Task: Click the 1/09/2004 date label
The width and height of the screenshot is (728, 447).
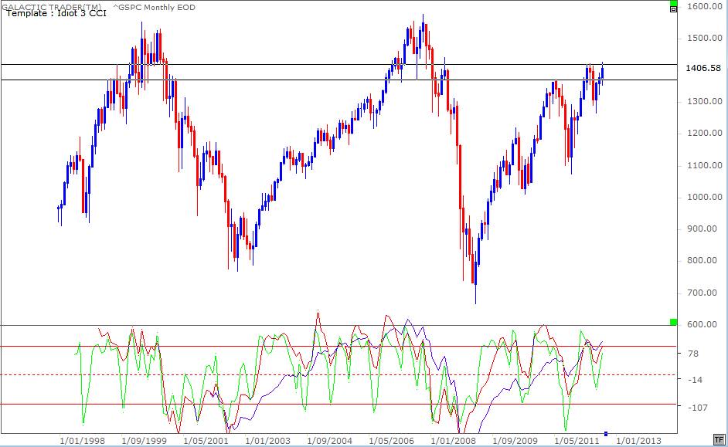Action: pos(329,441)
